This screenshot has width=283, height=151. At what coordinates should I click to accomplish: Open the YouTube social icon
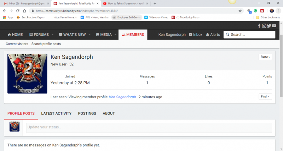pyautogui.click(x=274, y=26)
